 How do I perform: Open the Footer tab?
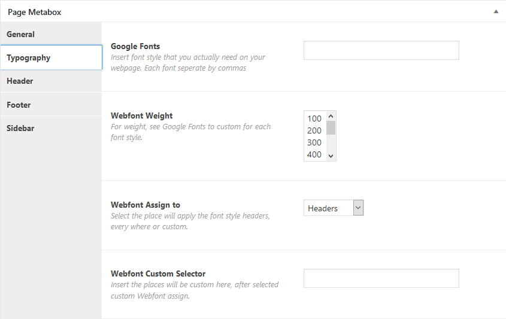51,105
